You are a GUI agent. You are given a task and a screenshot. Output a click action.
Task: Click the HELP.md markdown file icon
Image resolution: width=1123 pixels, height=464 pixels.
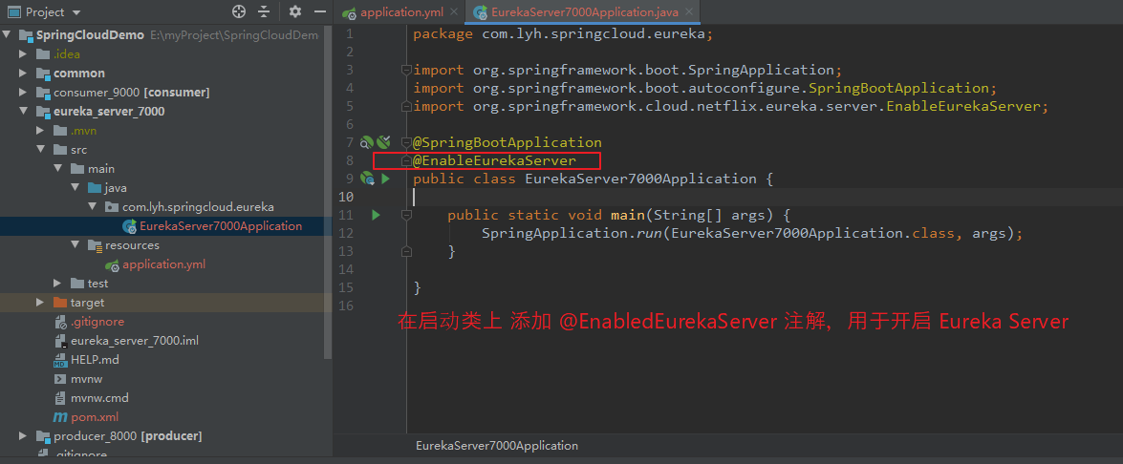click(x=60, y=360)
